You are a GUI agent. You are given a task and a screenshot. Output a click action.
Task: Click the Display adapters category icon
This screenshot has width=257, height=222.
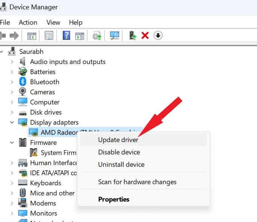(23, 122)
